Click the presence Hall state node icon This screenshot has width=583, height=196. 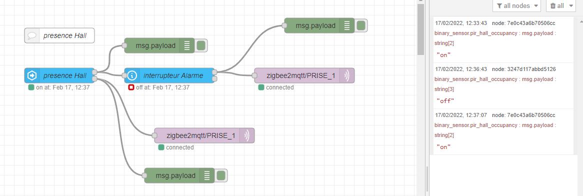31,75
